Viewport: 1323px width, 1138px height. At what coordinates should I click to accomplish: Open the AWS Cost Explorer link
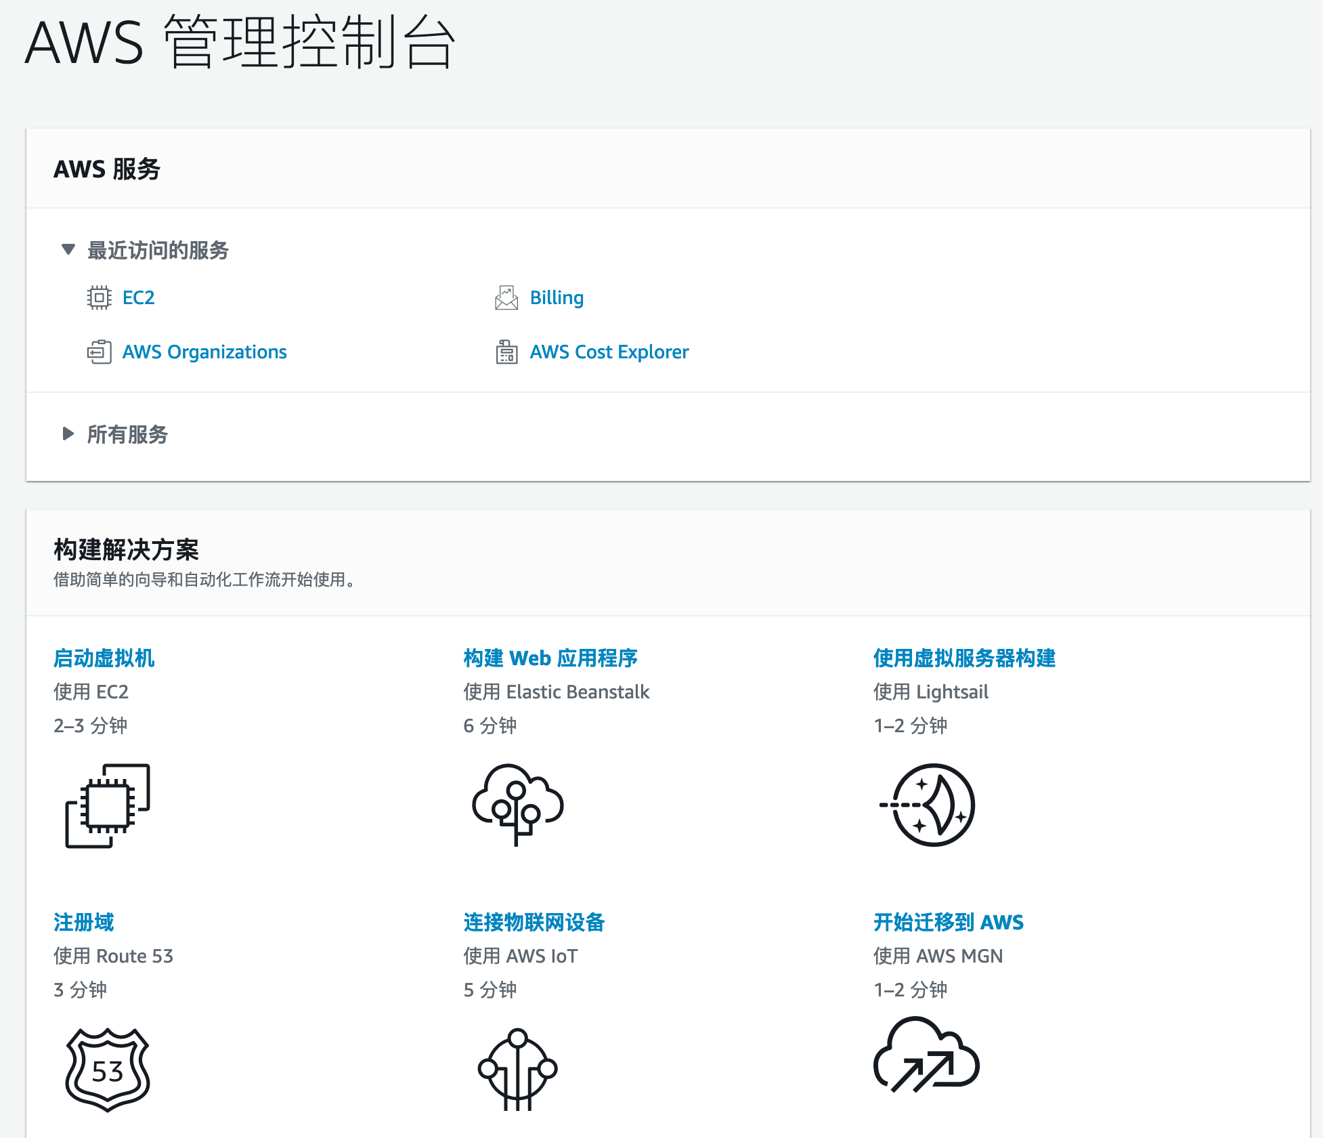coord(609,352)
